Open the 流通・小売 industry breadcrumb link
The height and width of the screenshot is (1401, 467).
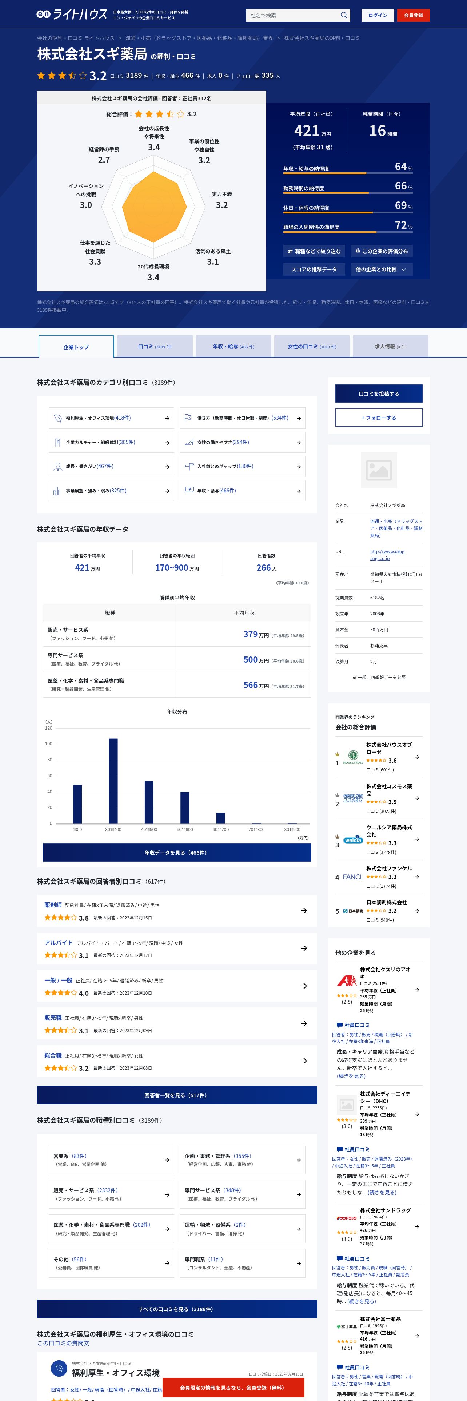(x=199, y=38)
